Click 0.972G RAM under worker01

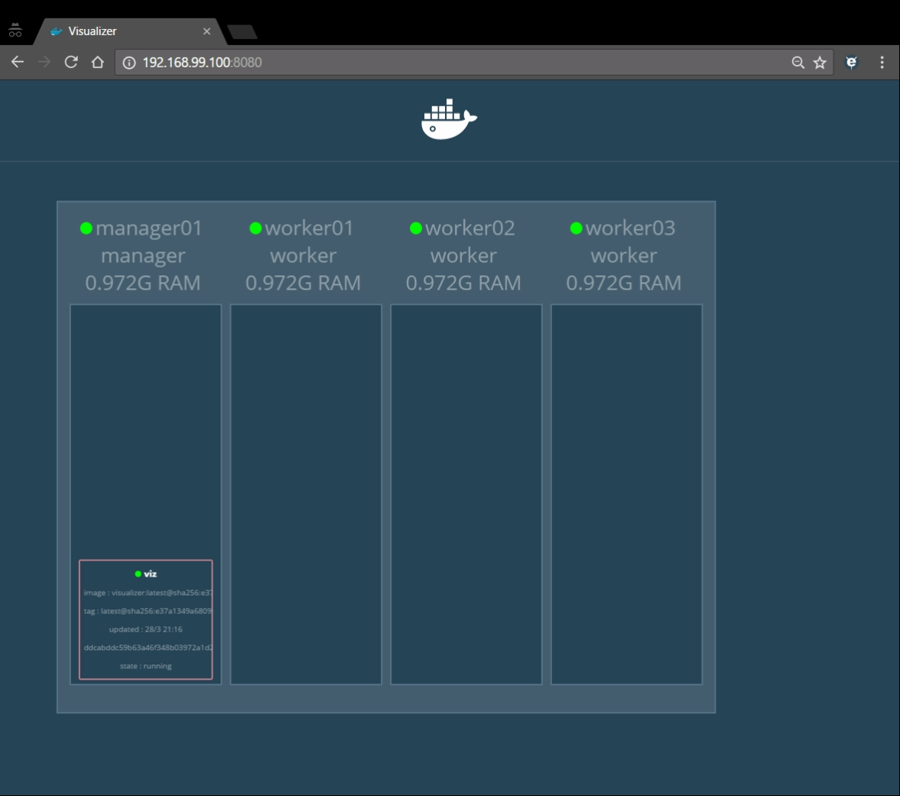coord(303,283)
